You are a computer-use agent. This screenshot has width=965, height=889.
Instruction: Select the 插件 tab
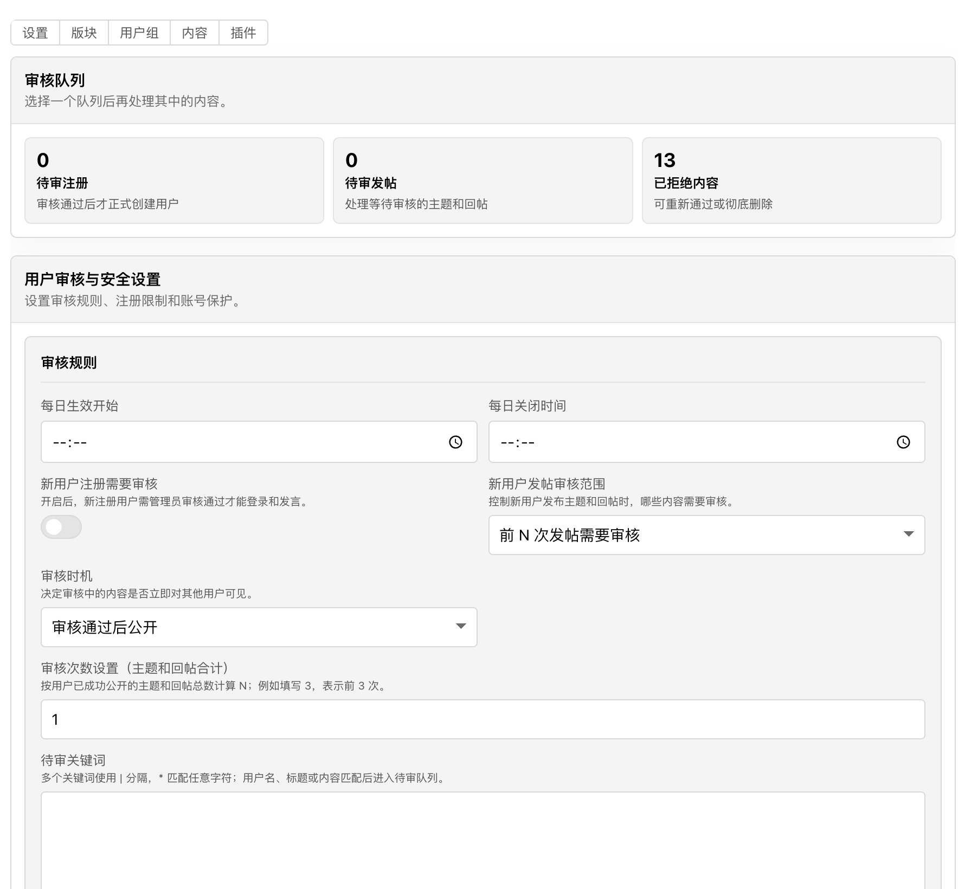[243, 33]
